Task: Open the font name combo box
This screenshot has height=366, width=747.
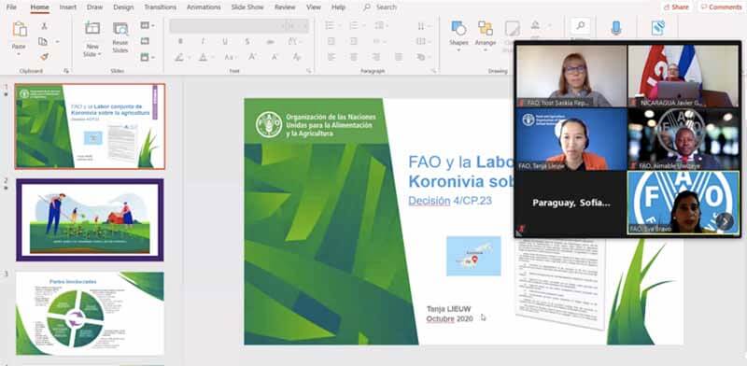Action: coord(227,26)
